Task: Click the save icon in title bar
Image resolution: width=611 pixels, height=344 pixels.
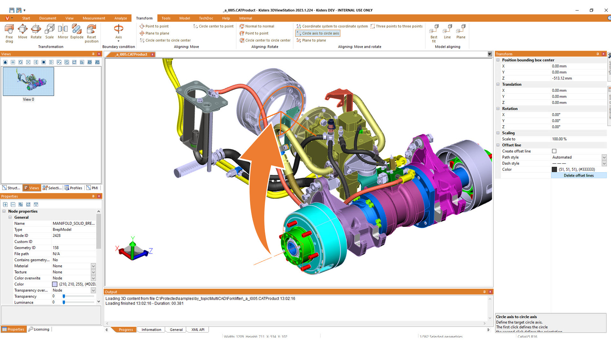Action: [x=12, y=10]
